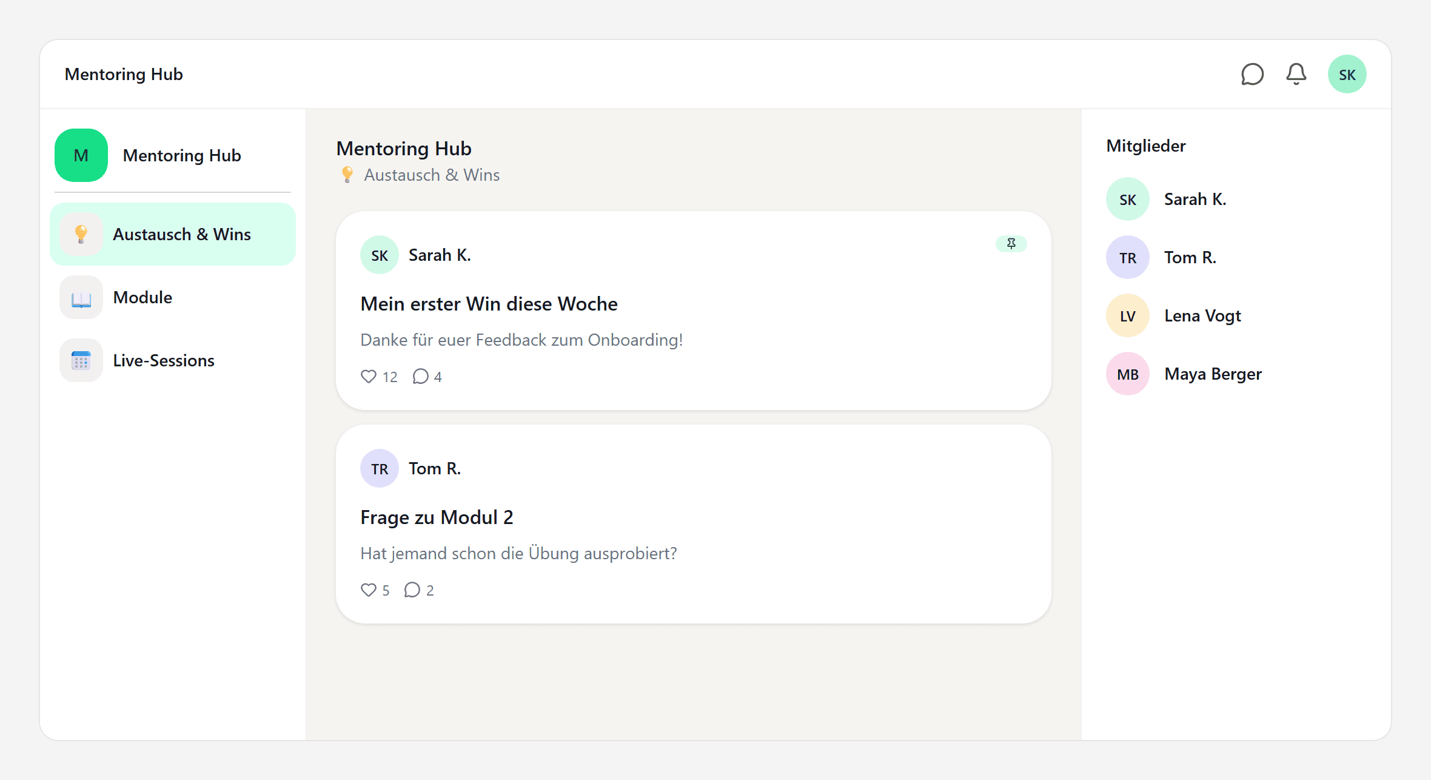Click MB avatar in Mitglieder list
Viewport: 1431px width, 780px height.
(1128, 374)
